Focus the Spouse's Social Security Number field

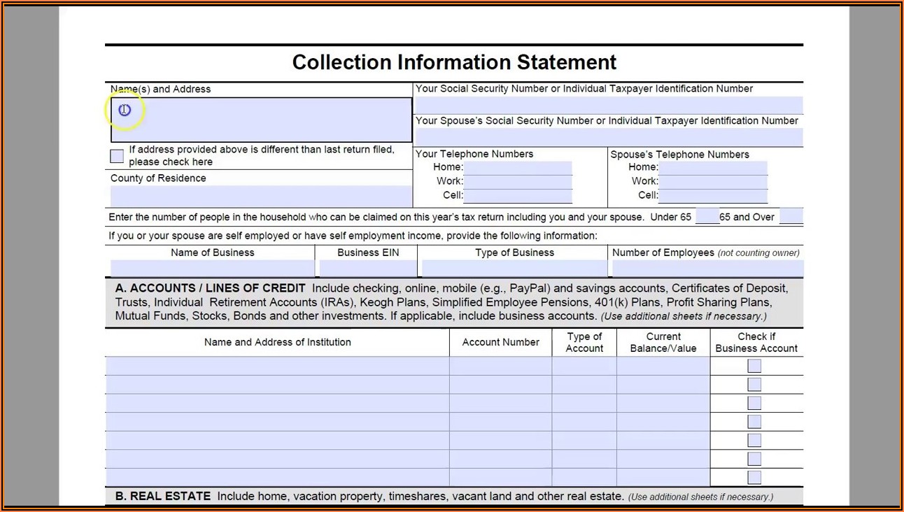(x=609, y=137)
